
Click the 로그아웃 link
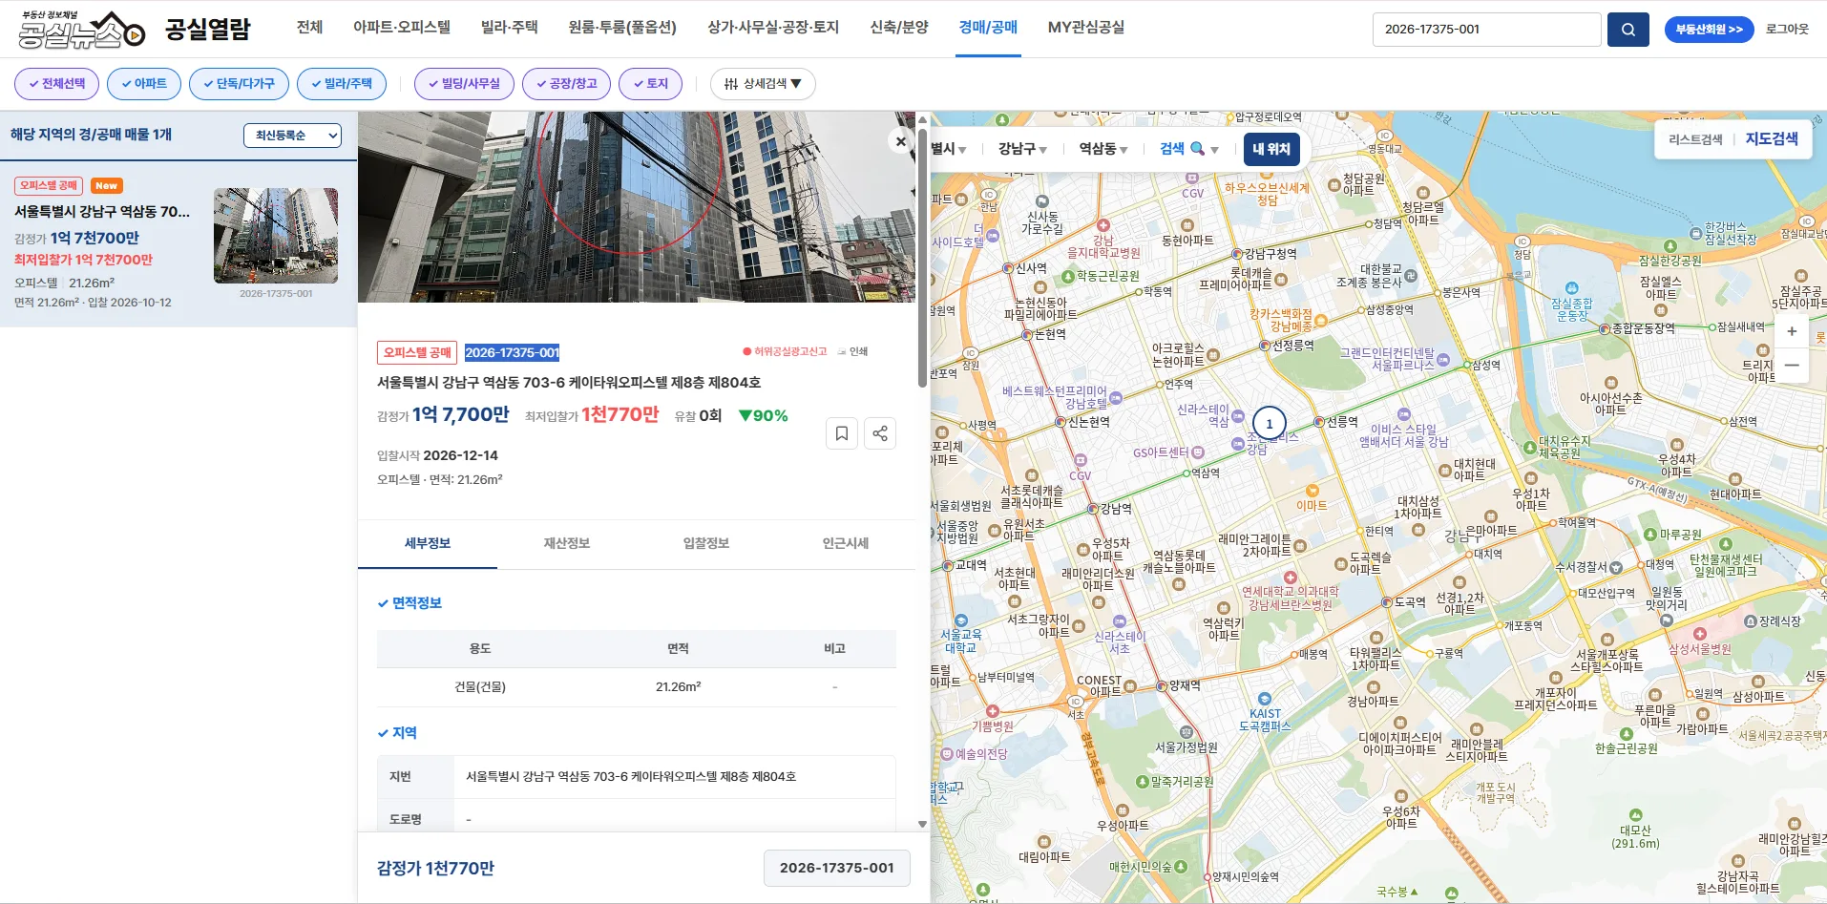1787,30
